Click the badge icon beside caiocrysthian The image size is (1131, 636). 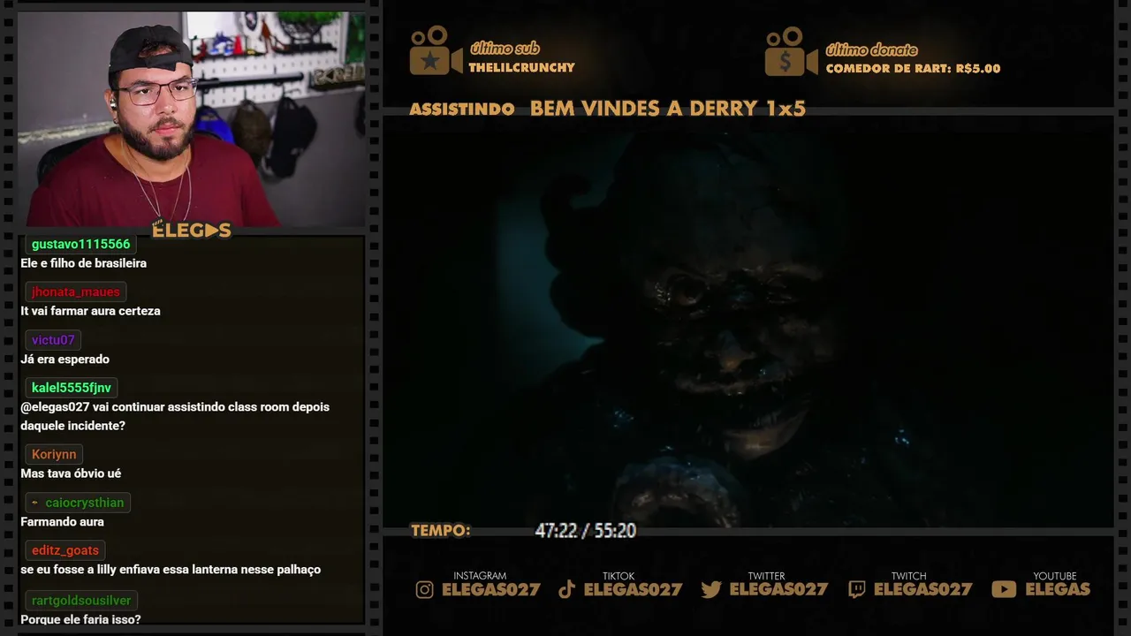click(34, 503)
